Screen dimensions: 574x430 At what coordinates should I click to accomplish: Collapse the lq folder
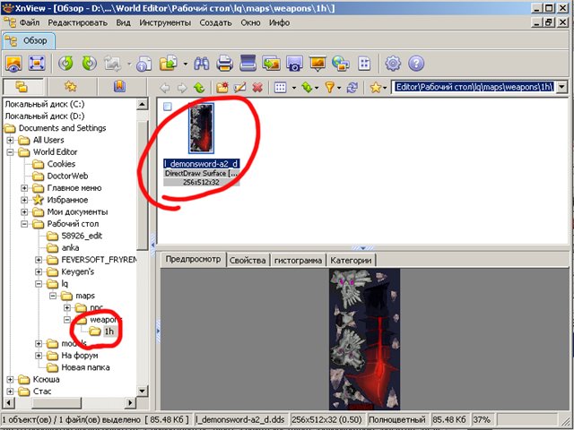coord(39,284)
